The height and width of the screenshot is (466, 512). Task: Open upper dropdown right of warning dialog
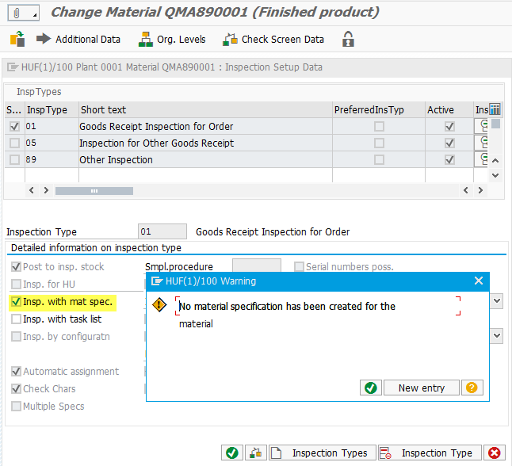(497, 301)
